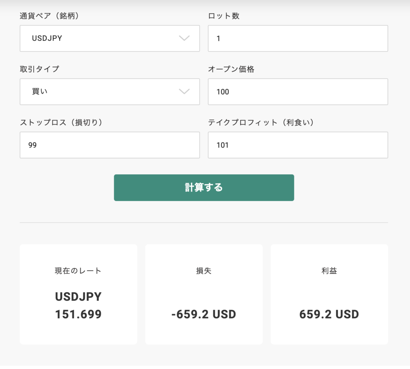Viewport: 410px width, 369px height.
Task: Click the 現在のレート heading in result card
Action: click(x=78, y=271)
